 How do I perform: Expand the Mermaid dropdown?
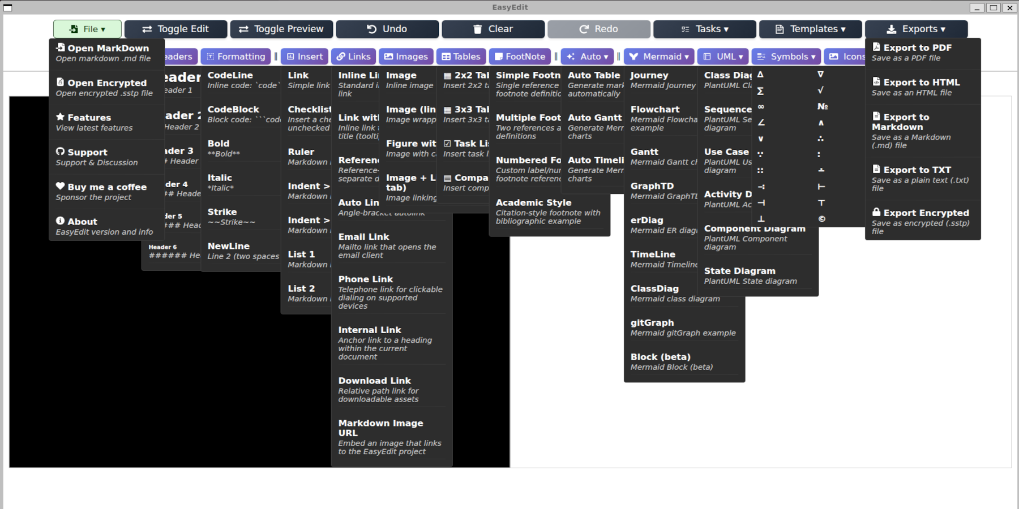659,57
